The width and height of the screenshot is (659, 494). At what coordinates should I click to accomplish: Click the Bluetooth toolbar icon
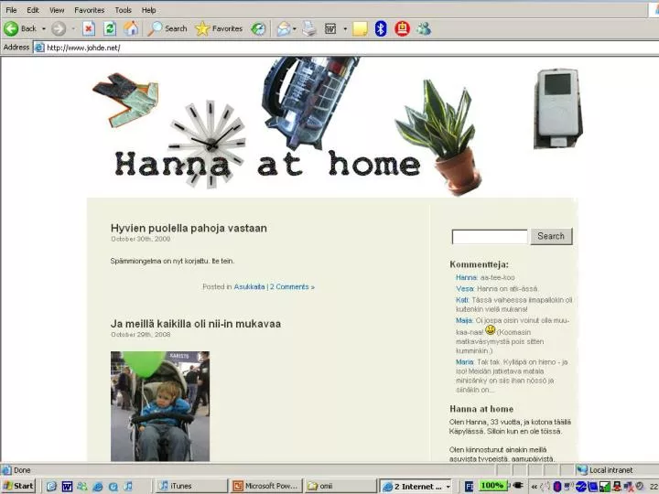click(x=381, y=29)
